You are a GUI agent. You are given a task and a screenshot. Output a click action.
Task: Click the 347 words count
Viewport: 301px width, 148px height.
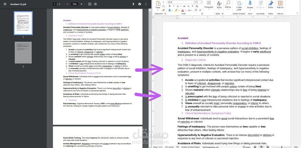(169, 147)
